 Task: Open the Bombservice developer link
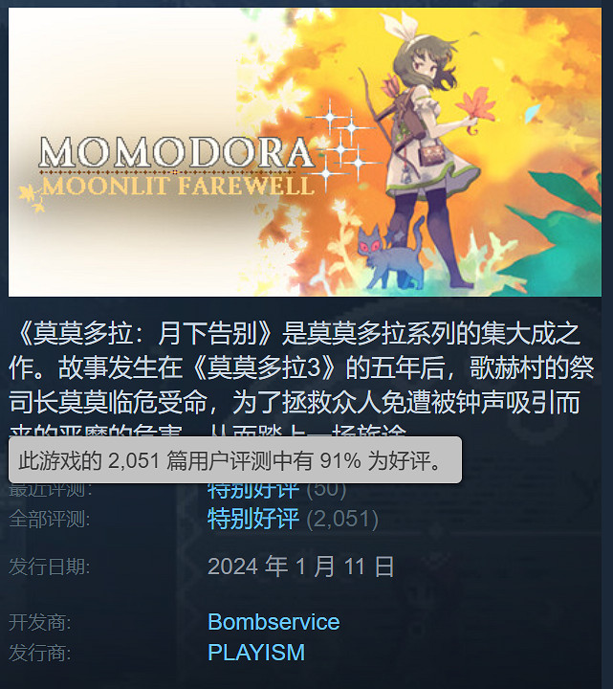click(274, 622)
